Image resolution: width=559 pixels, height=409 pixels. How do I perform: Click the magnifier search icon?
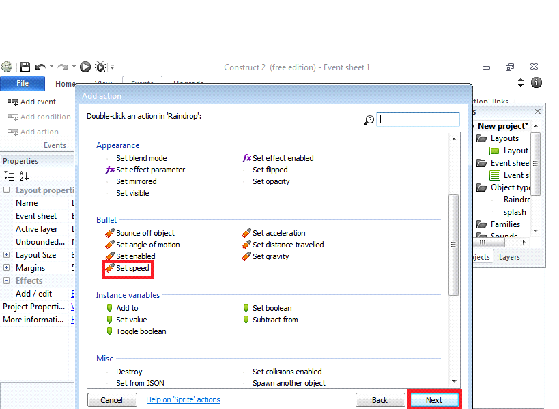click(369, 120)
